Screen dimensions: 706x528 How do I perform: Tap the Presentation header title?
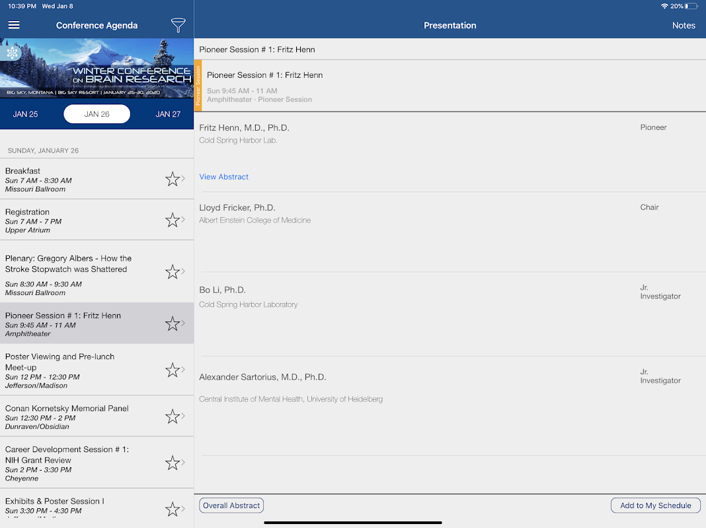click(x=450, y=26)
